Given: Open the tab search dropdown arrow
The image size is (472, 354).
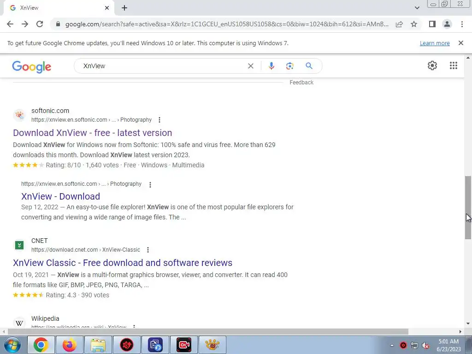Looking at the screenshot, I should 417,8.
